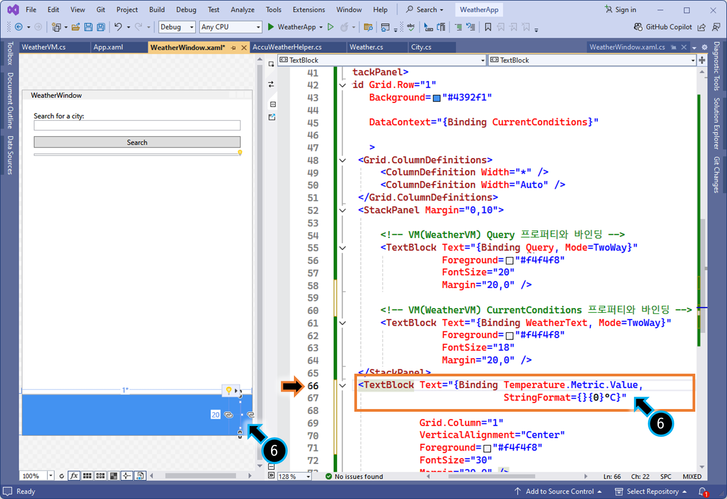
Task: Click the Search button in designer preview
Action: [137, 142]
